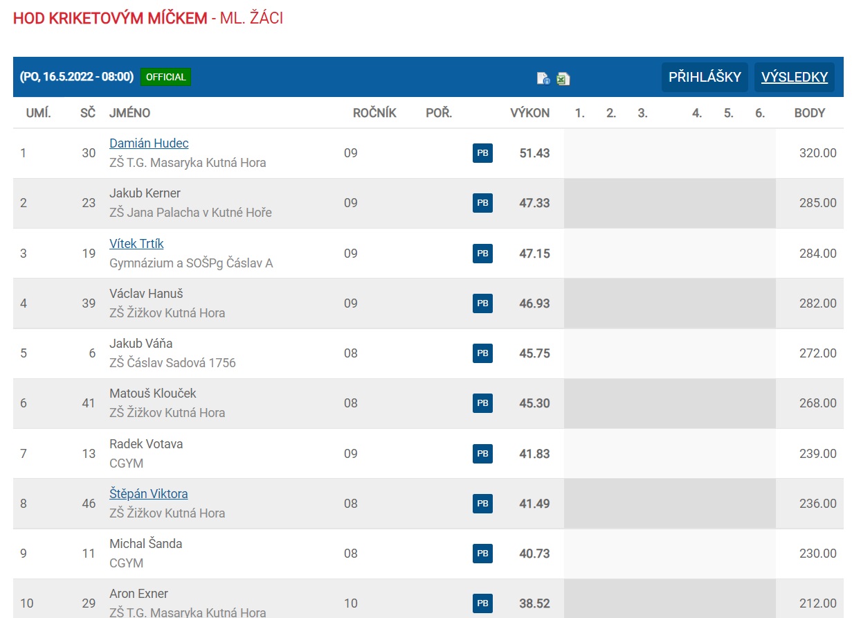Click the ROČNÍK column header
This screenshot has width=852, height=618.
pos(374,113)
